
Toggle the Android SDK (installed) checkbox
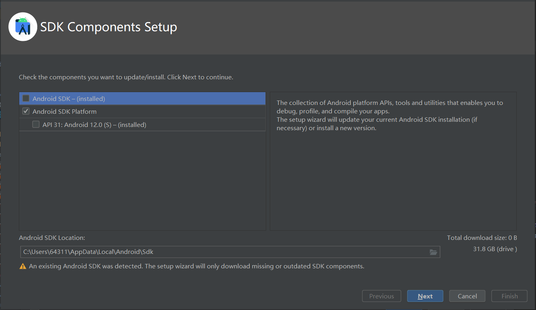(x=26, y=99)
